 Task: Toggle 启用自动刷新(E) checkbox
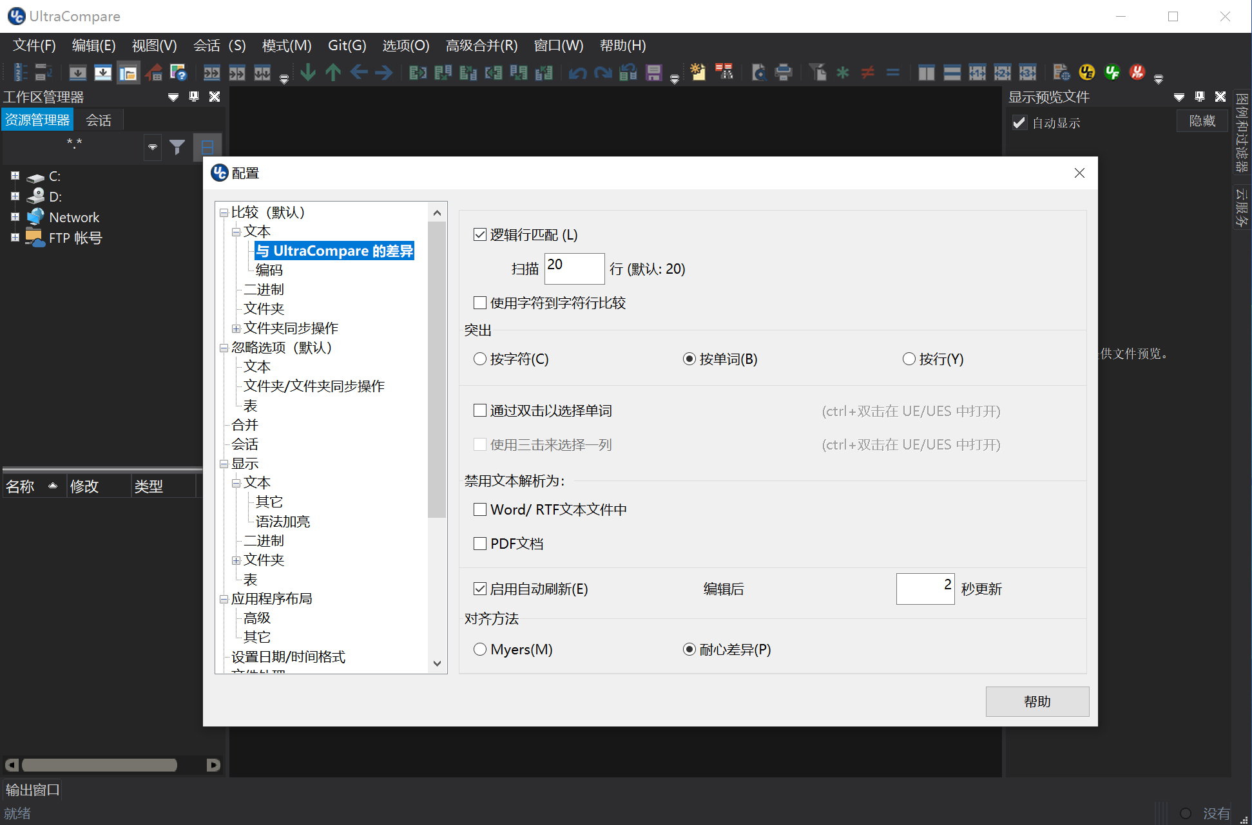(x=479, y=589)
